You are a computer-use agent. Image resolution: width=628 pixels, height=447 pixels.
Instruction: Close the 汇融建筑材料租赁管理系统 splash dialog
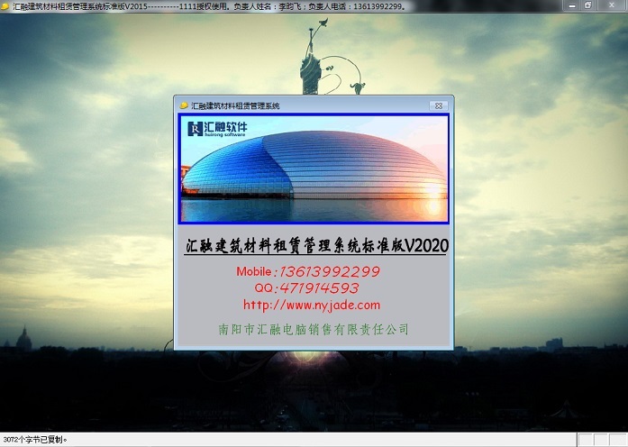(439, 105)
